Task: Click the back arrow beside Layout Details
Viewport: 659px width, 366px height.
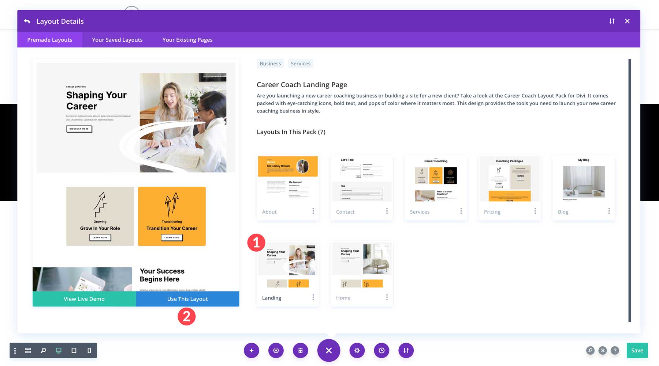Action: (27, 21)
